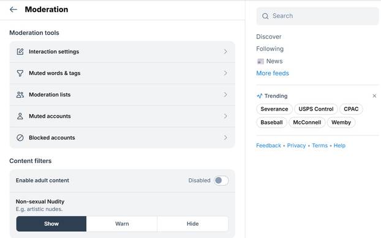Select Show for Non-sexual Nudity
The width and height of the screenshot is (381, 238).
(x=51, y=224)
